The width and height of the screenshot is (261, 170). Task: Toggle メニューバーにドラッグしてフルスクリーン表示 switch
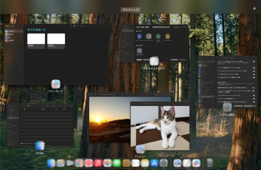tap(254, 71)
